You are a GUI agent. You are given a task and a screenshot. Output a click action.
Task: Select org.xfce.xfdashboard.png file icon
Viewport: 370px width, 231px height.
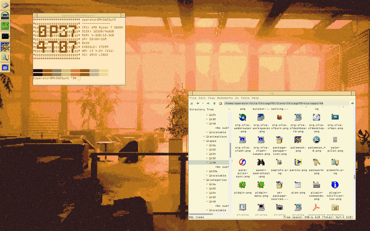click(x=298, y=117)
